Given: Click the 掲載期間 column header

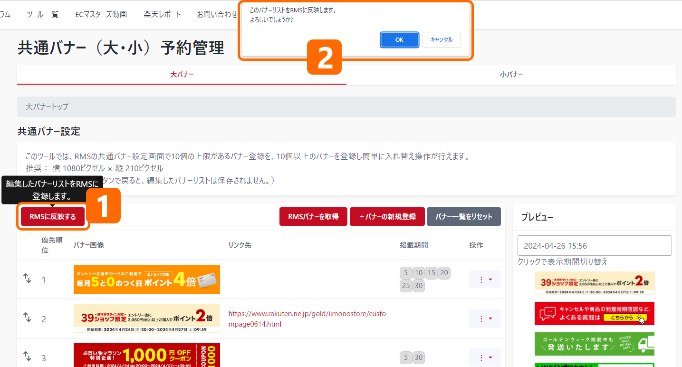Looking at the screenshot, I should tap(414, 245).
